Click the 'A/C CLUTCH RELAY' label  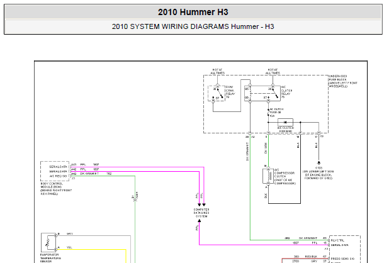[x=286, y=92]
